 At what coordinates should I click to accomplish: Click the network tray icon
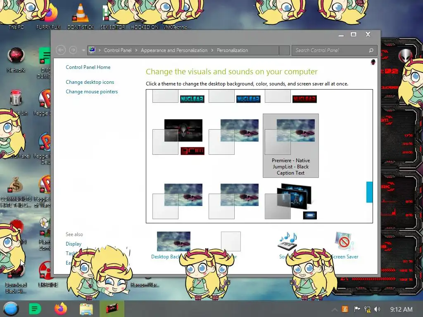click(x=367, y=309)
